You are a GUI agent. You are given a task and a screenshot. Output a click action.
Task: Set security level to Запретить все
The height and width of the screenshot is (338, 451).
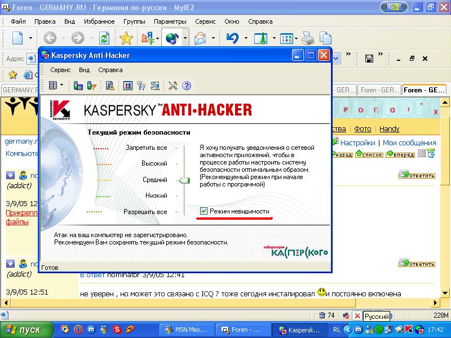coord(146,148)
